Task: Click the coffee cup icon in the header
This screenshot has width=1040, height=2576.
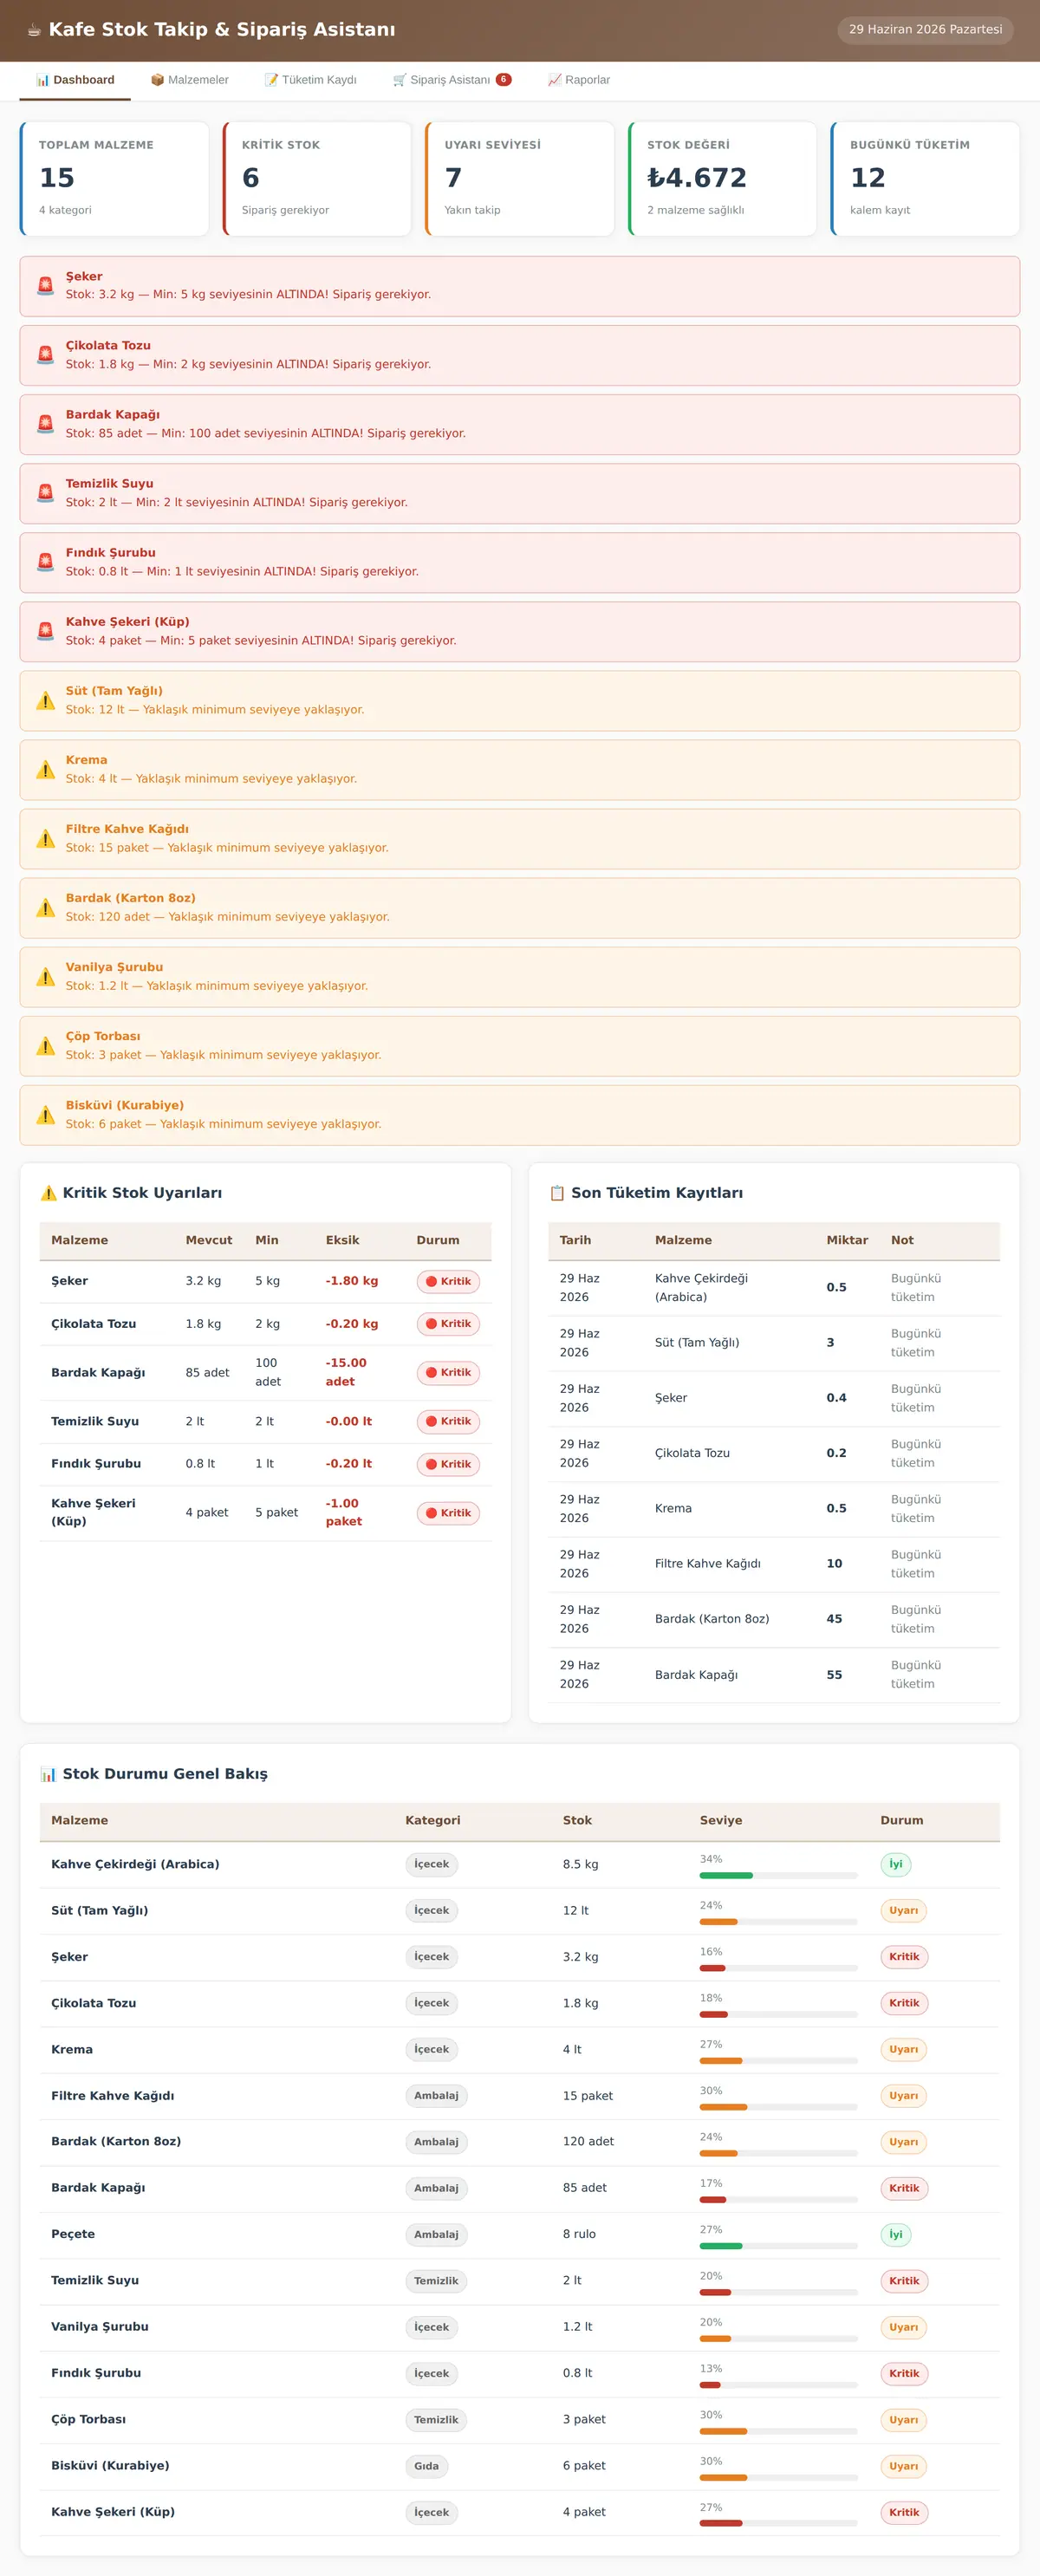Action: point(34,30)
